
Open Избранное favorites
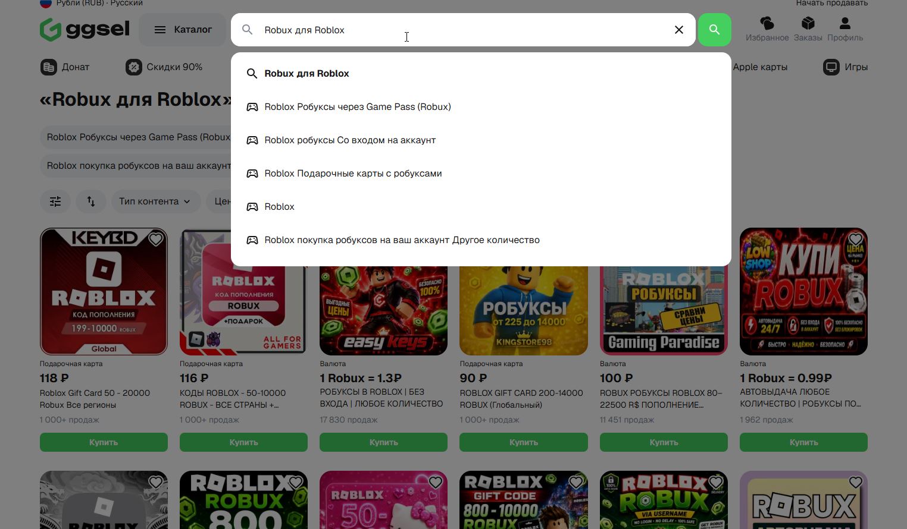pyautogui.click(x=767, y=29)
